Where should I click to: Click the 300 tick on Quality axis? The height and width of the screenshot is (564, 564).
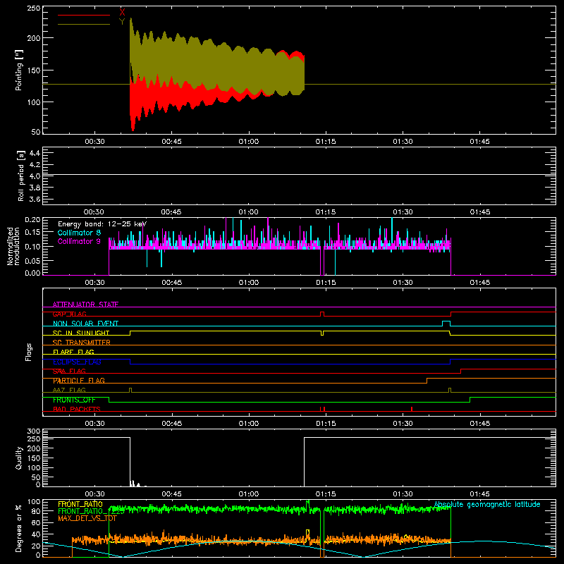click(x=34, y=431)
